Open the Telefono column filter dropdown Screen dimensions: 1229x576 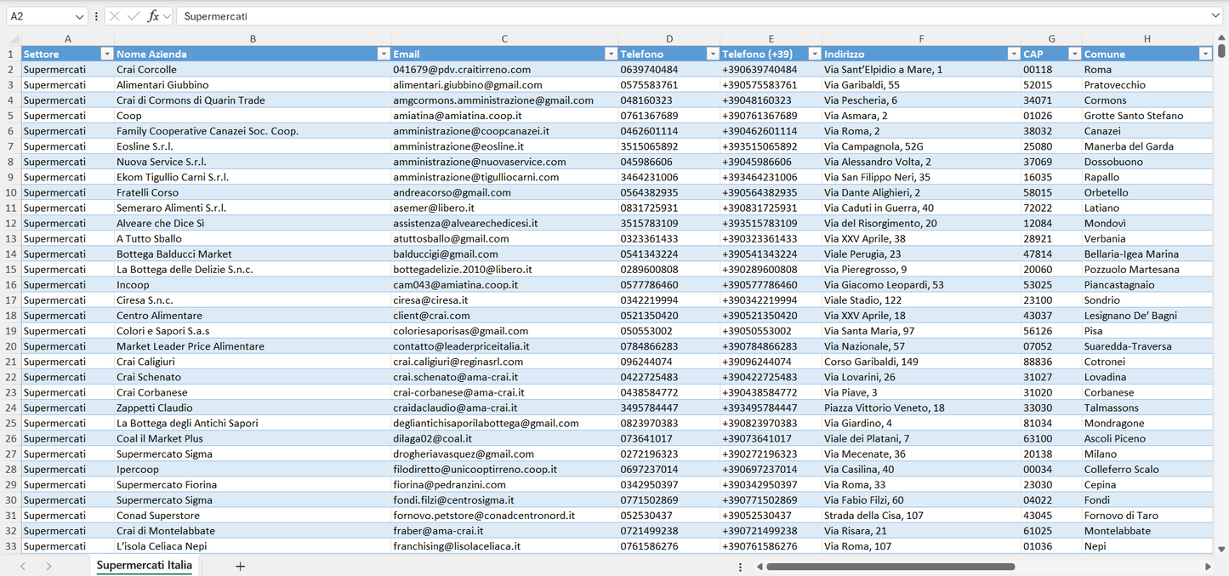(713, 54)
